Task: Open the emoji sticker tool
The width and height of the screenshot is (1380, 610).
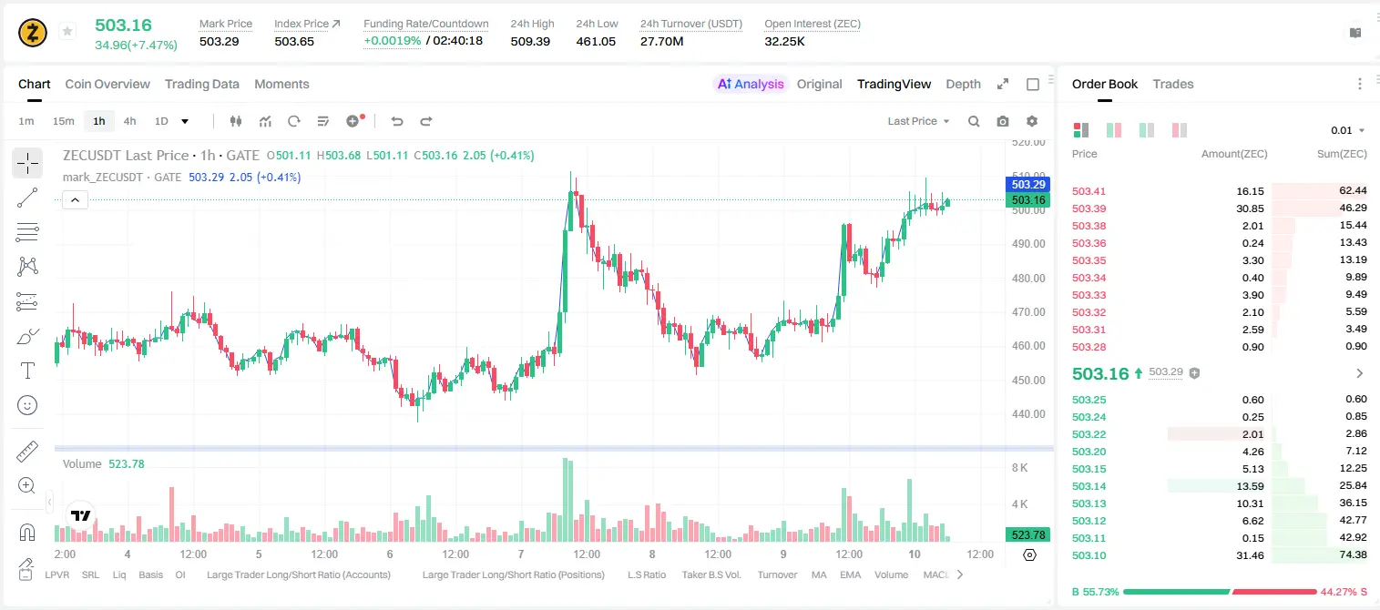Action: (27, 405)
